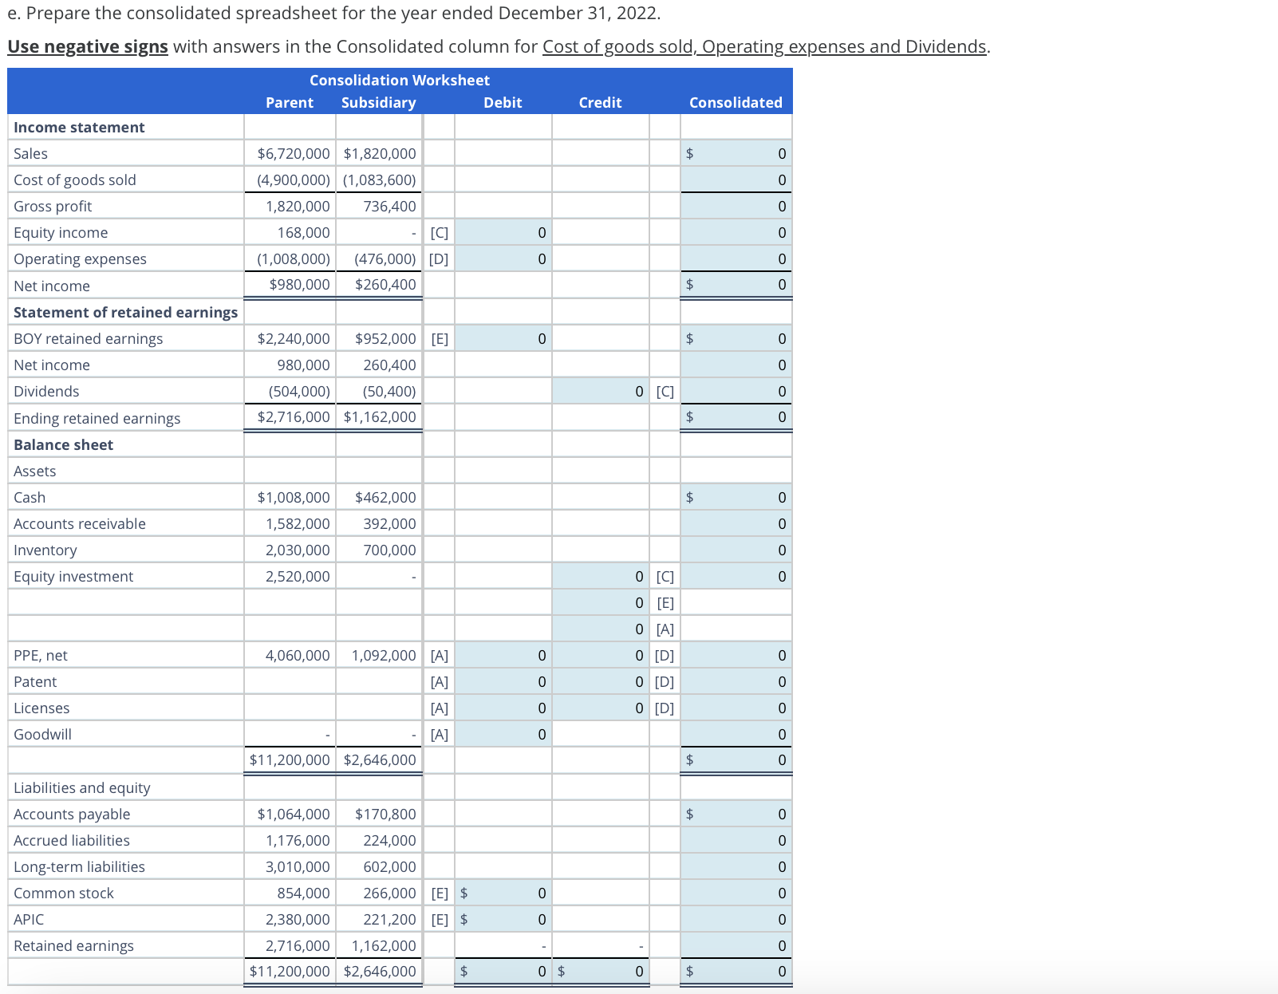
Task: Click the Common stock Debit [E] field
Action: click(503, 893)
